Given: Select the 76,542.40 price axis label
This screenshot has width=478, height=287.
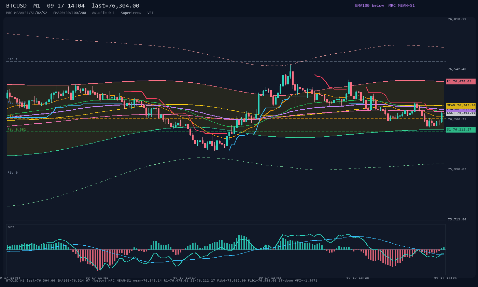Looking at the screenshot, I should point(457,69).
